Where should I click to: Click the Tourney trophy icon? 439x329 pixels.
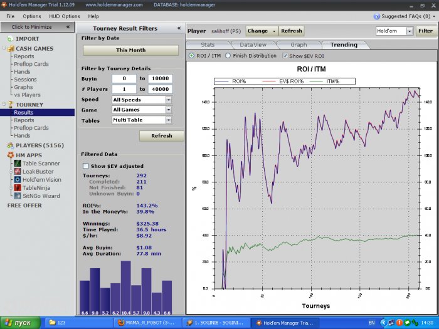point(9,104)
